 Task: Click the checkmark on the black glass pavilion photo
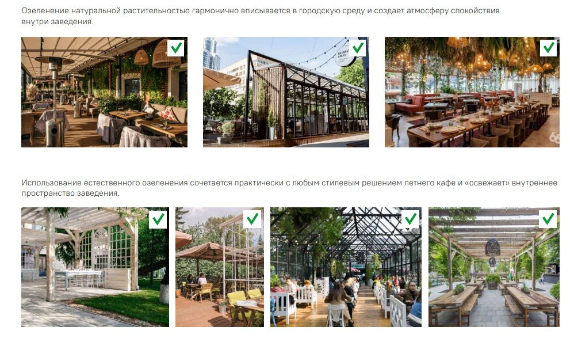(x=358, y=48)
